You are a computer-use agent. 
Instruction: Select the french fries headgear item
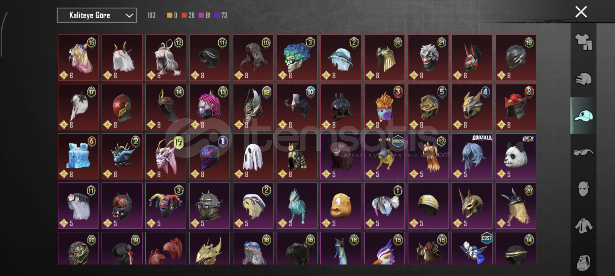[384, 107]
